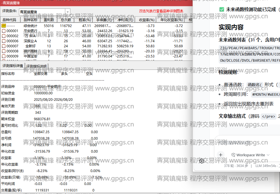Open the settings gear in chat panel
The height and width of the screenshot is (194, 280).
202,161
